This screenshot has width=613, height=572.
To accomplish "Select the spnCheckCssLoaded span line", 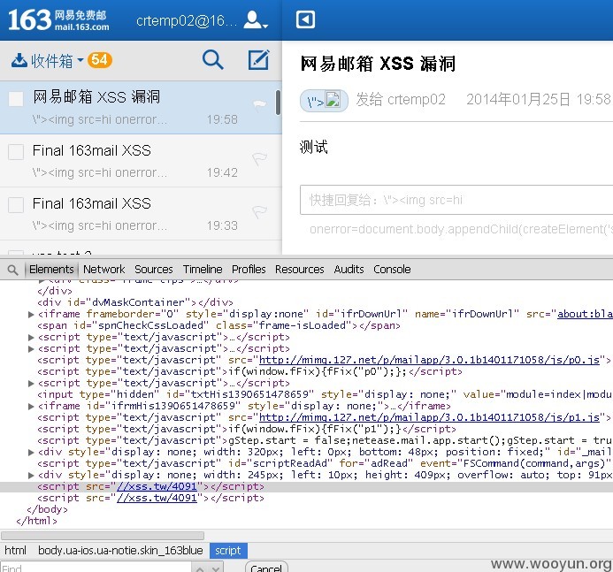I will click(x=219, y=325).
